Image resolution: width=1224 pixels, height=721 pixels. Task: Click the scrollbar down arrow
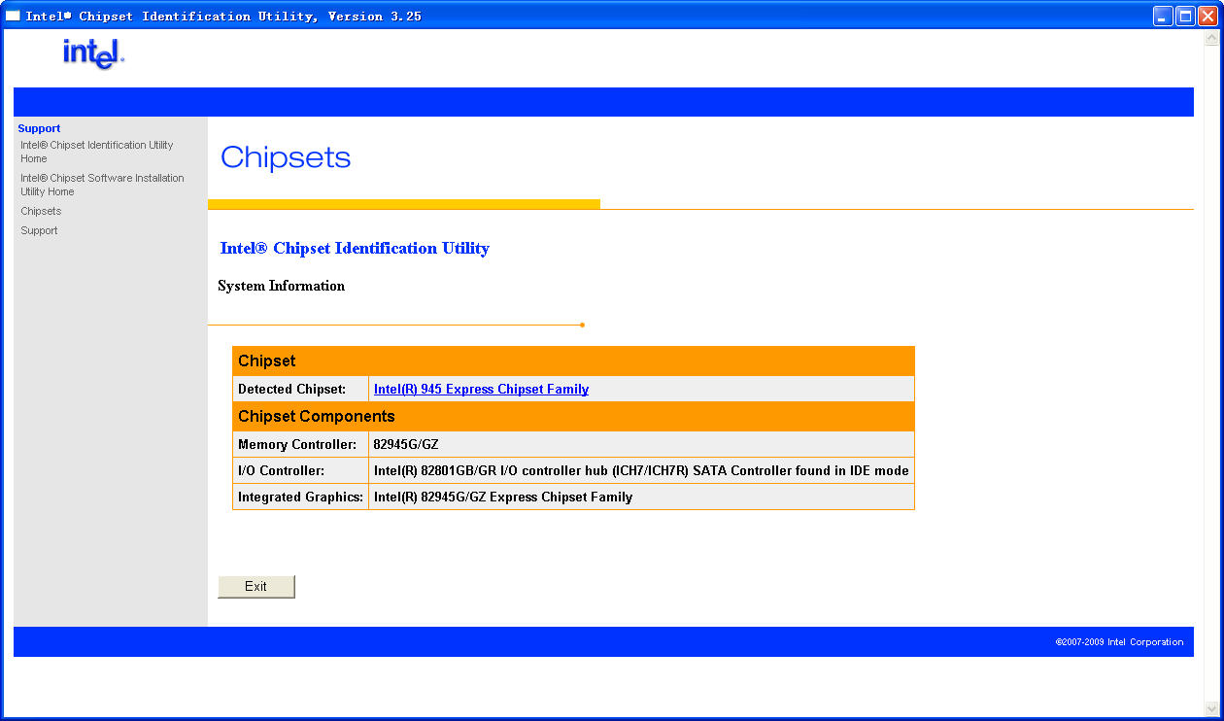point(1211,708)
